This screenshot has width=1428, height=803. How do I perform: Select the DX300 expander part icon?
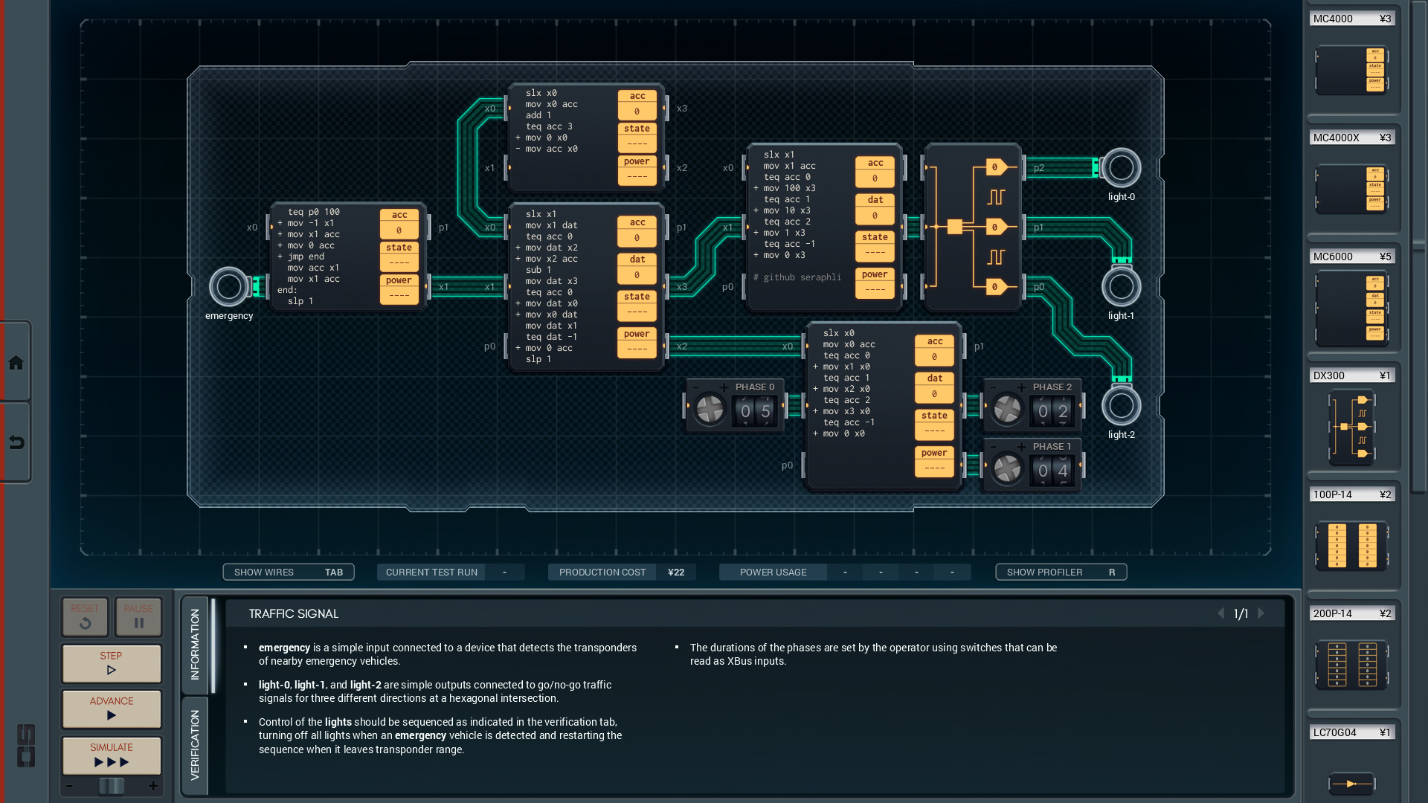(1351, 428)
